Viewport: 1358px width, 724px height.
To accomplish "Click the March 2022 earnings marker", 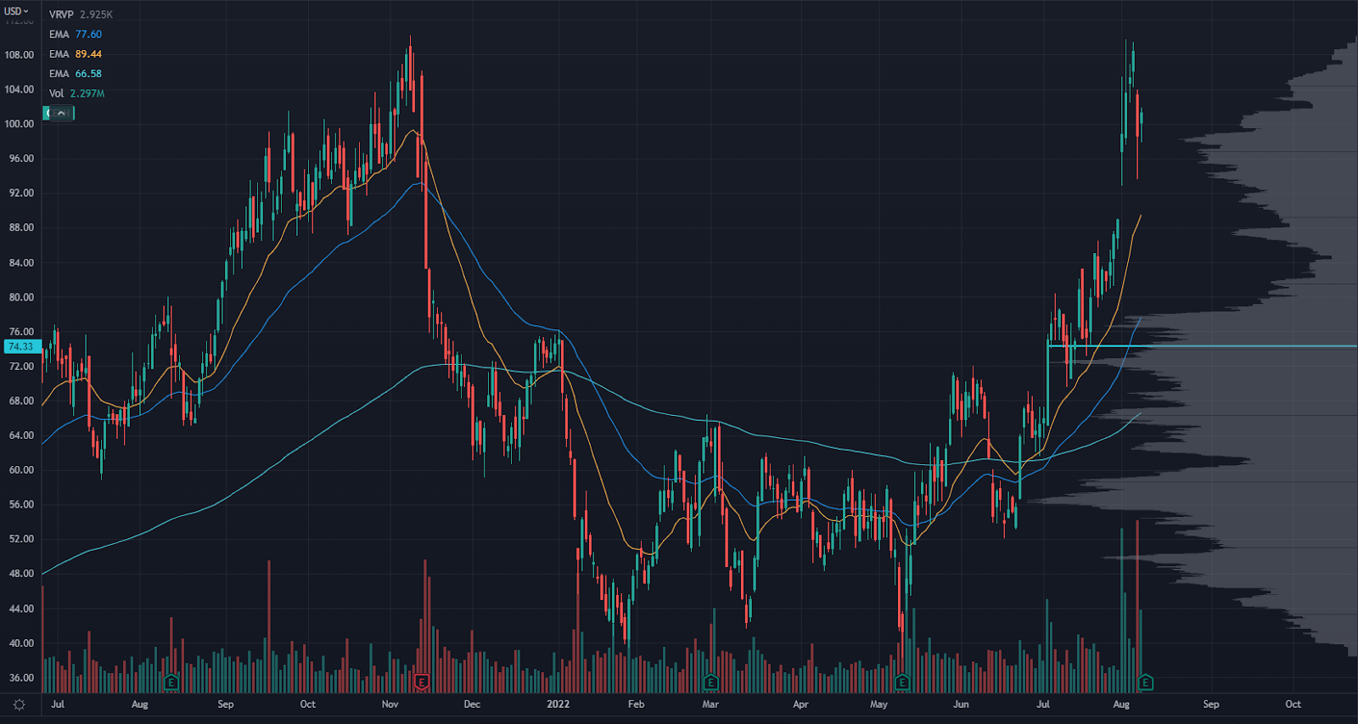I will (710, 682).
